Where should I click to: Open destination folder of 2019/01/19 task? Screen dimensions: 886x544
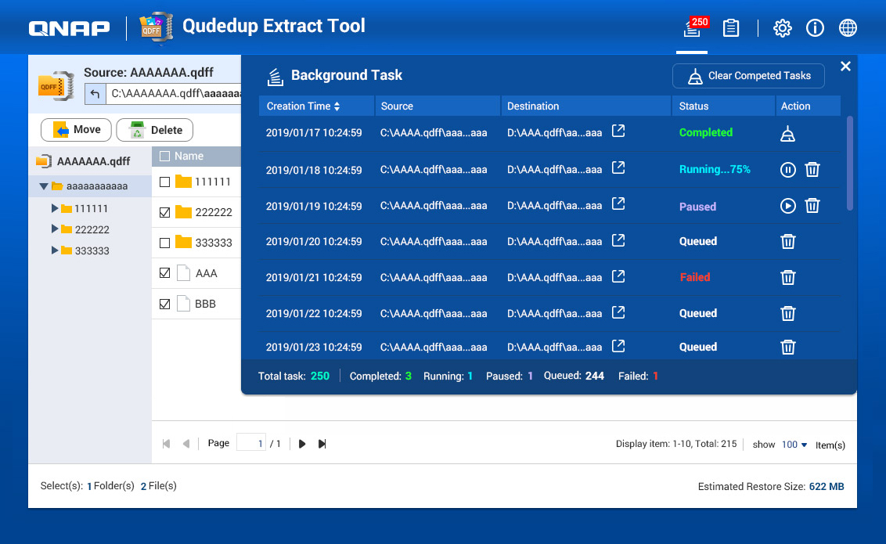click(619, 204)
